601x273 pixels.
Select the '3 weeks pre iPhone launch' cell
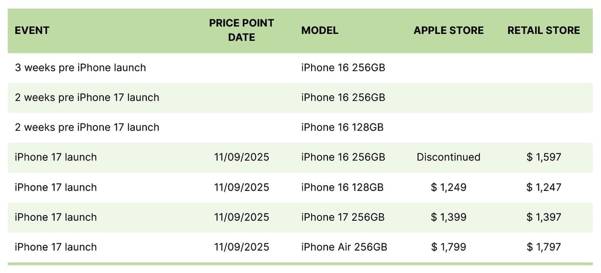[x=80, y=68]
